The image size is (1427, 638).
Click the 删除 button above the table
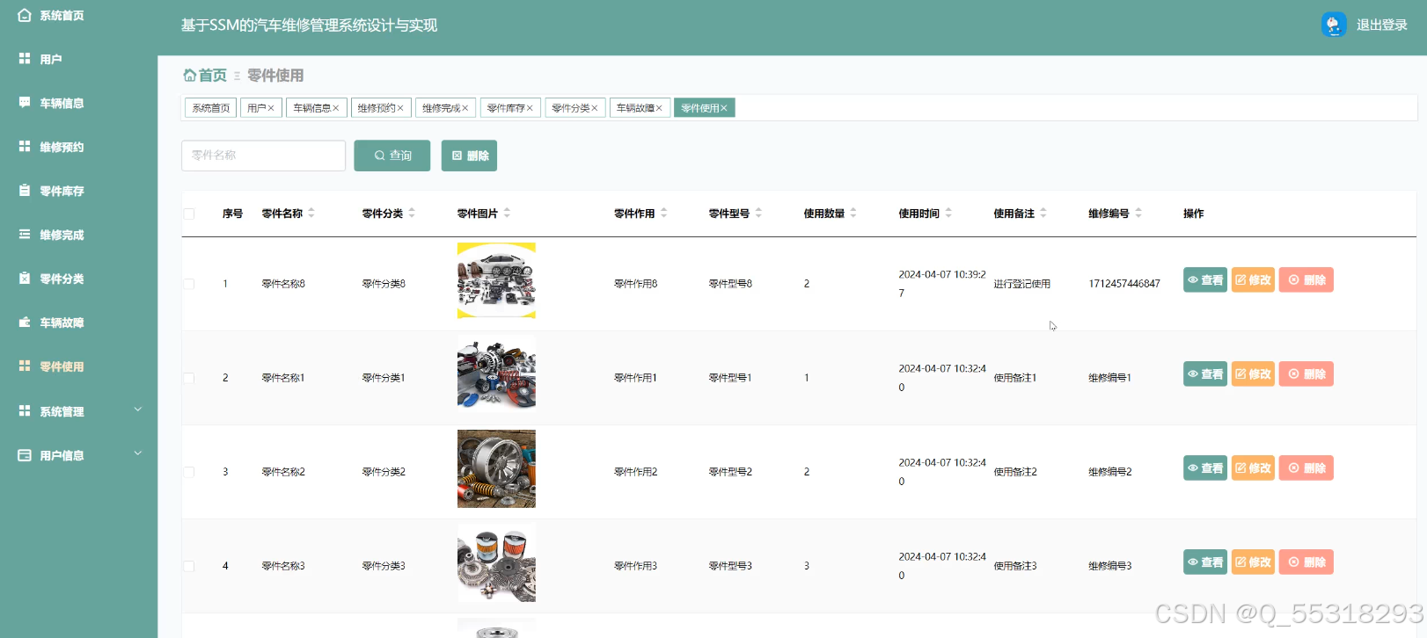tap(470, 156)
